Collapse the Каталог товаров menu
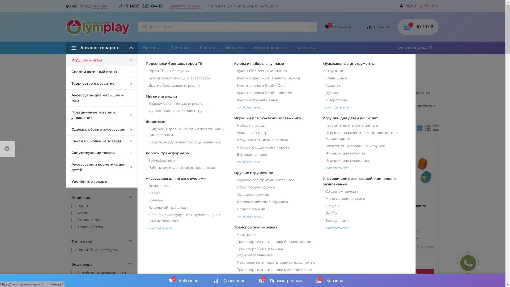Viewport: 510px width, 287px height. pos(131,48)
